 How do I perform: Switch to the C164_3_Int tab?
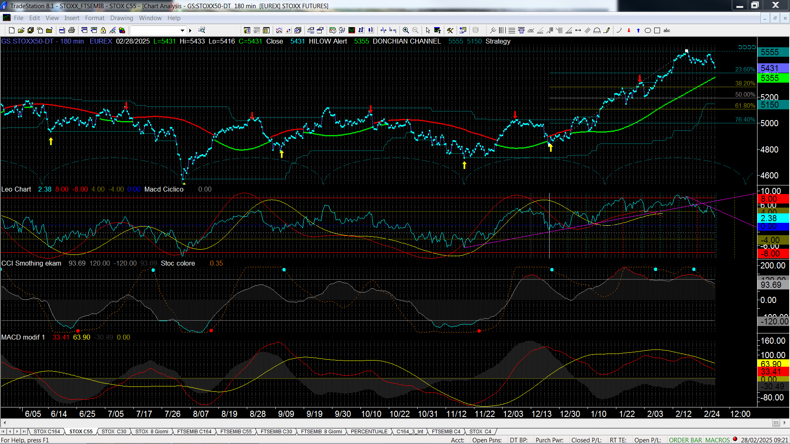click(410, 432)
